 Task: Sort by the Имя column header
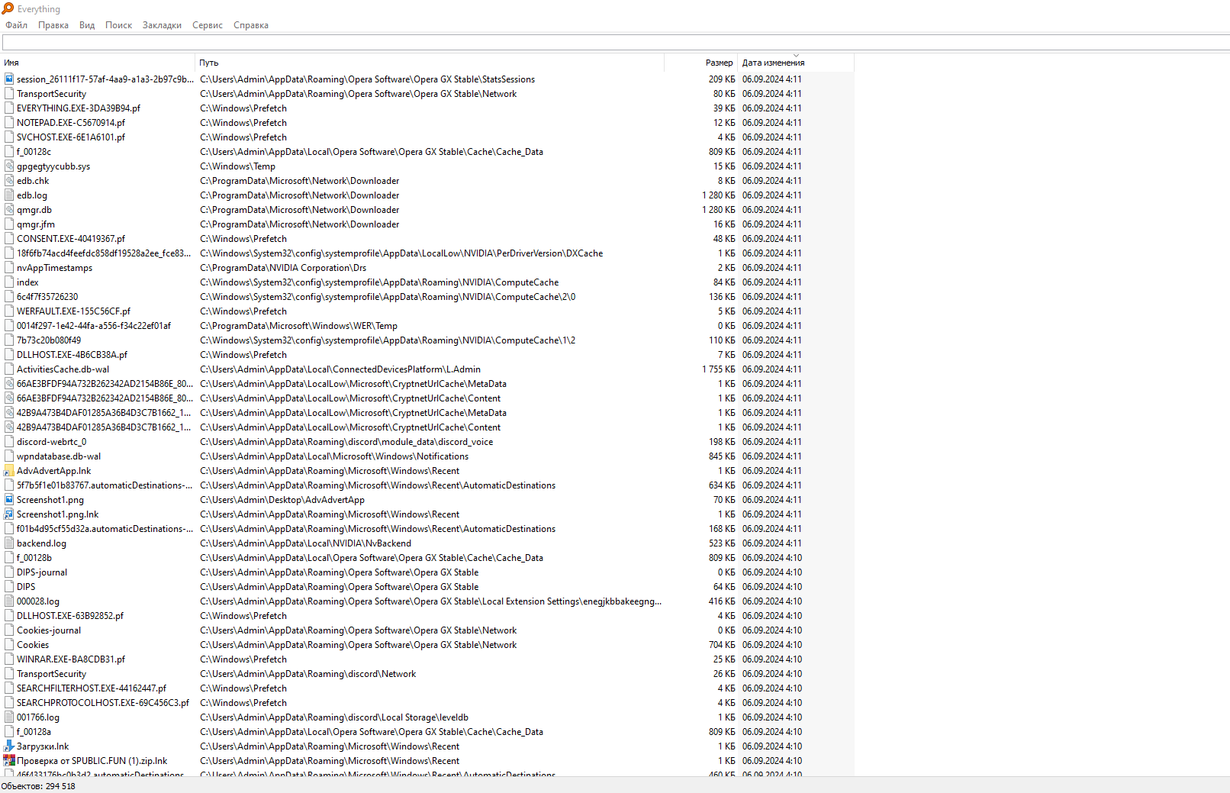coord(98,63)
